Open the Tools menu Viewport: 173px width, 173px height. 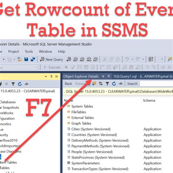pos(29,51)
